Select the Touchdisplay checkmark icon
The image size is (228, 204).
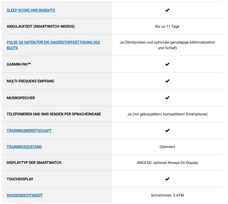(x=167, y=179)
